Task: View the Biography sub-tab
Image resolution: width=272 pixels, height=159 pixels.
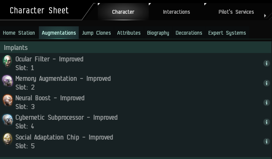Action: coord(158,33)
